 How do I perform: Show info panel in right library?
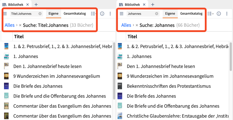[219, 14]
